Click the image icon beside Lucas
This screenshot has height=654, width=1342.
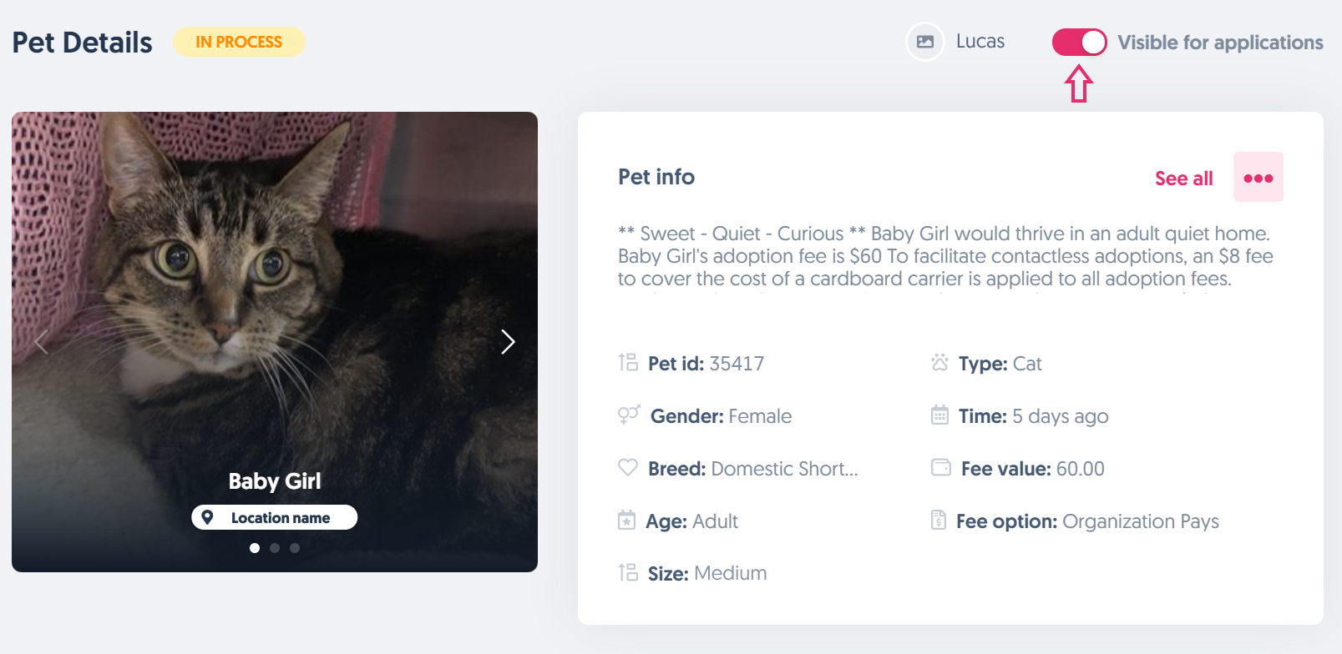click(x=925, y=42)
